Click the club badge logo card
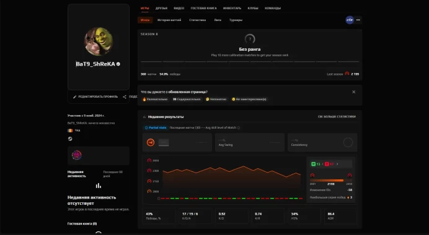This screenshot has height=235, width=429. [99, 156]
